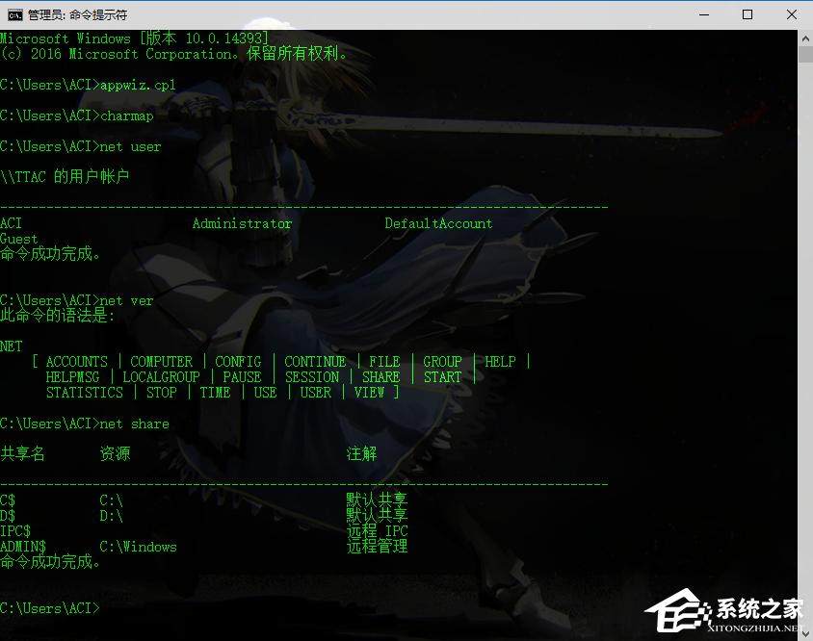Maximize the command prompt window
Screen dimensions: 813x641
(x=747, y=14)
